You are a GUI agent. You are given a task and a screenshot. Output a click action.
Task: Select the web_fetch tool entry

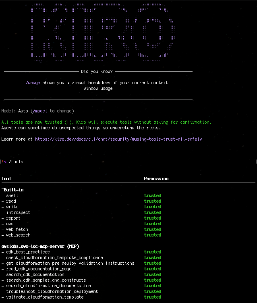click(17, 229)
